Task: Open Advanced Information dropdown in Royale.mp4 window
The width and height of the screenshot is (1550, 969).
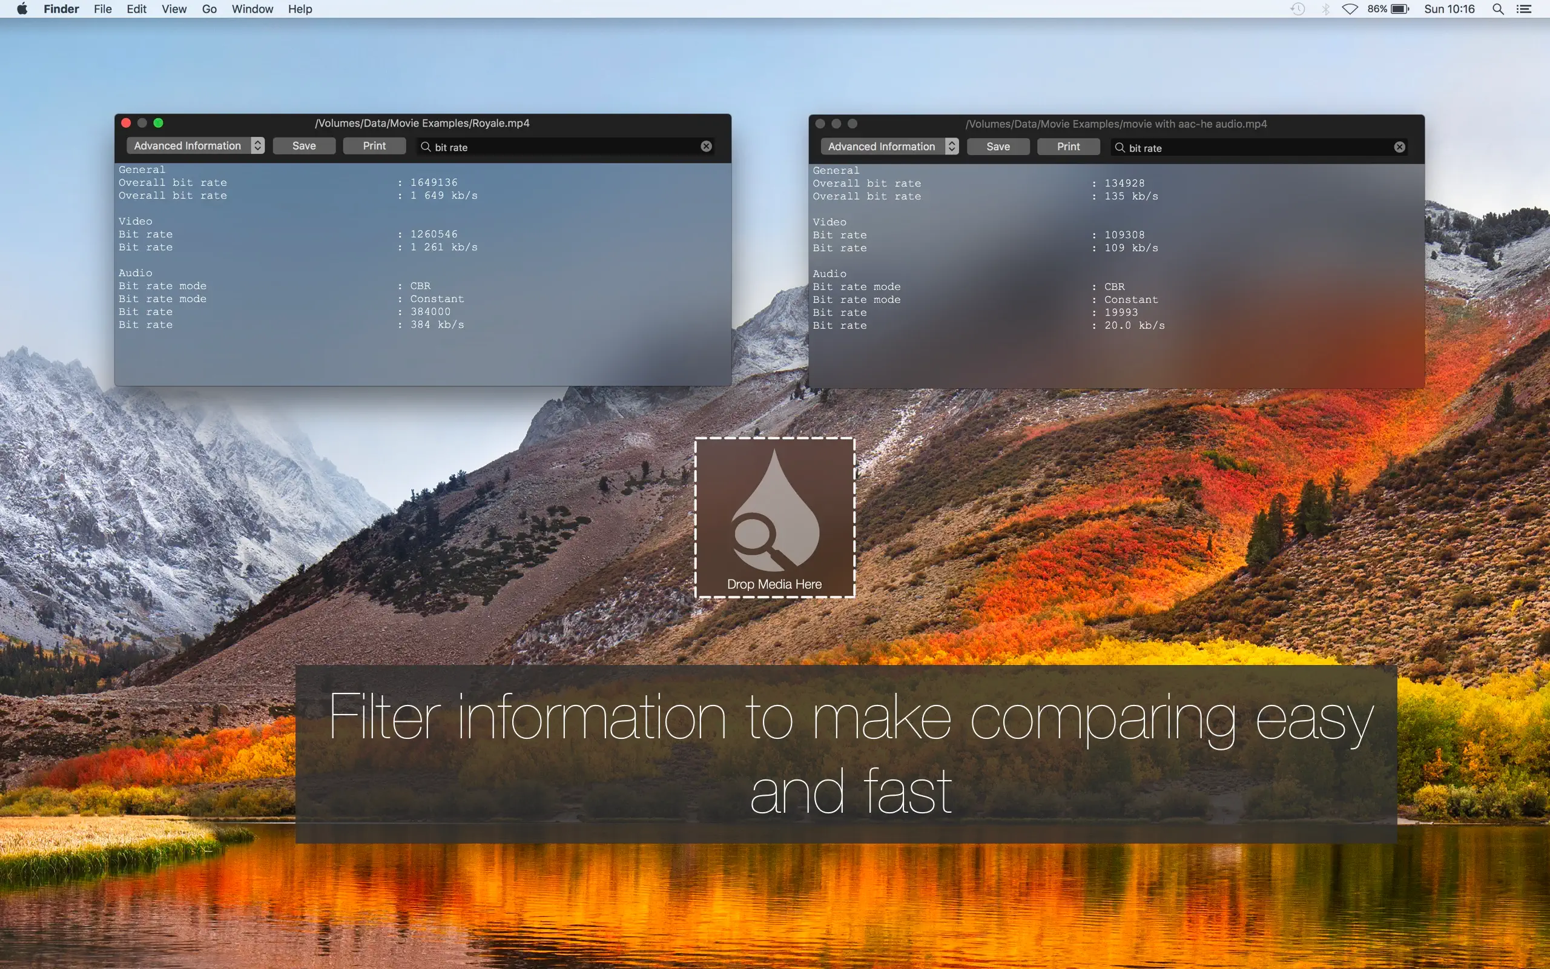Action: click(x=195, y=145)
